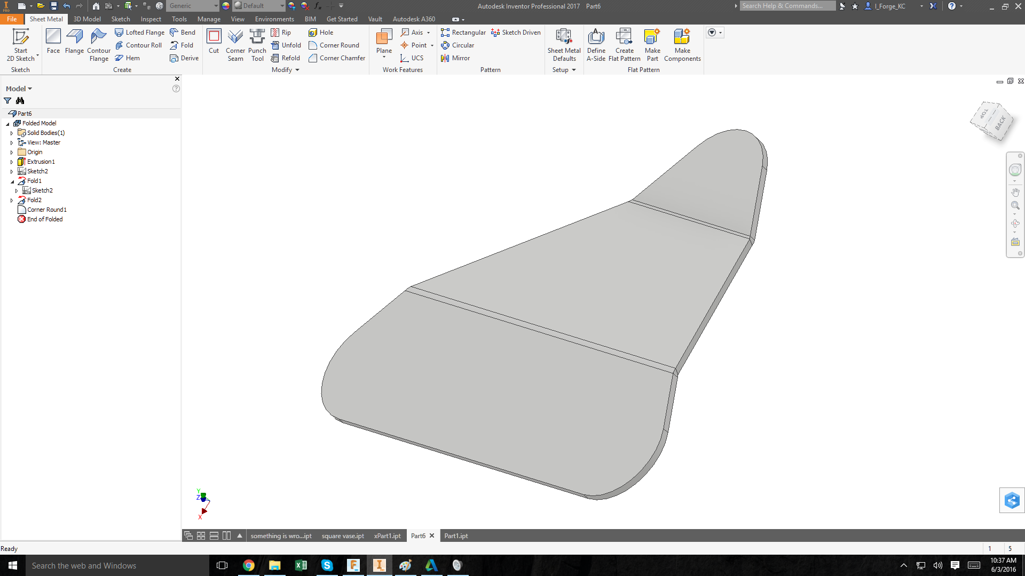Screen dimensions: 1025x576
Task: Open Sheet Metal Defaults
Action: 564,44
